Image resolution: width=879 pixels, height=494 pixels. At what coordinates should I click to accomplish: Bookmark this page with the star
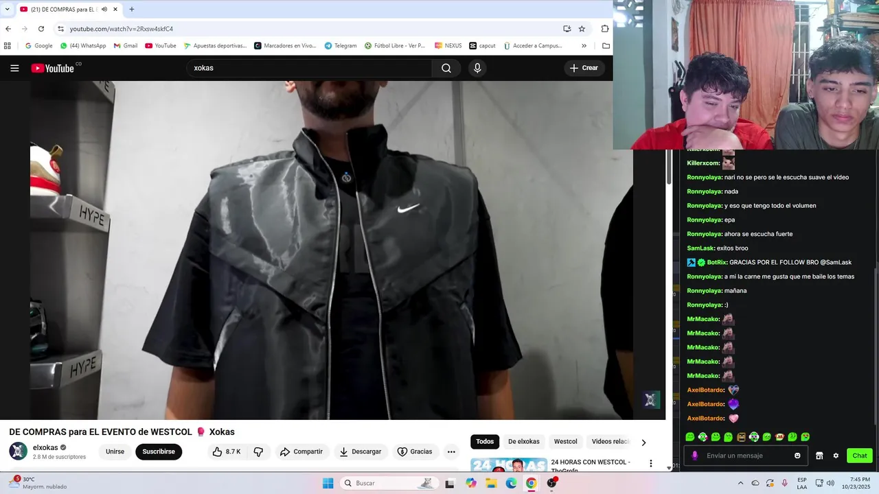582,29
